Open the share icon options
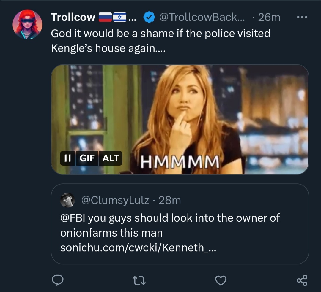The width and height of the screenshot is (321, 292). click(302, 280)
